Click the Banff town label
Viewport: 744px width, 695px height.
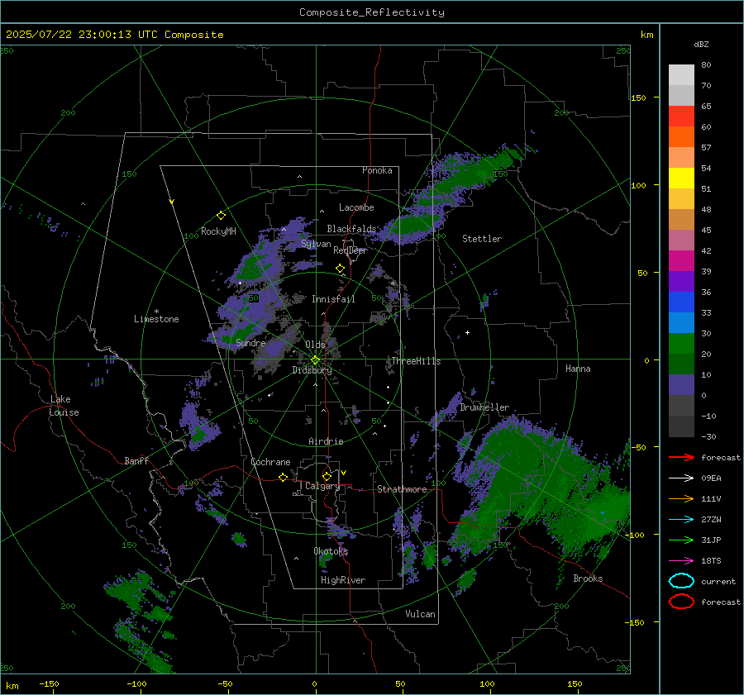[x=136, y=461]
